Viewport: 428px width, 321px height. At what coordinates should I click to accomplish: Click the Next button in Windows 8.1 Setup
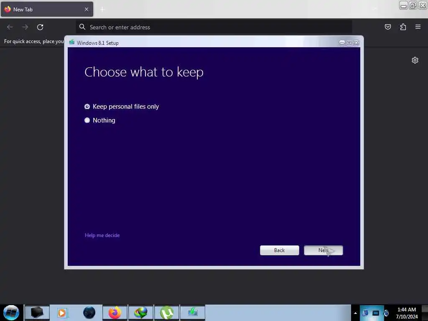[x=323, y=250]
